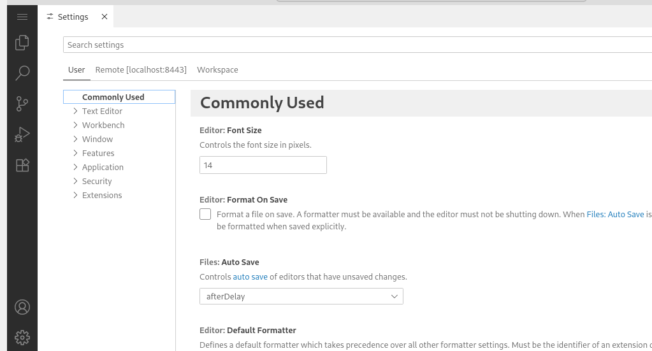Open the hamburger application menu

(x=22, y=17)
